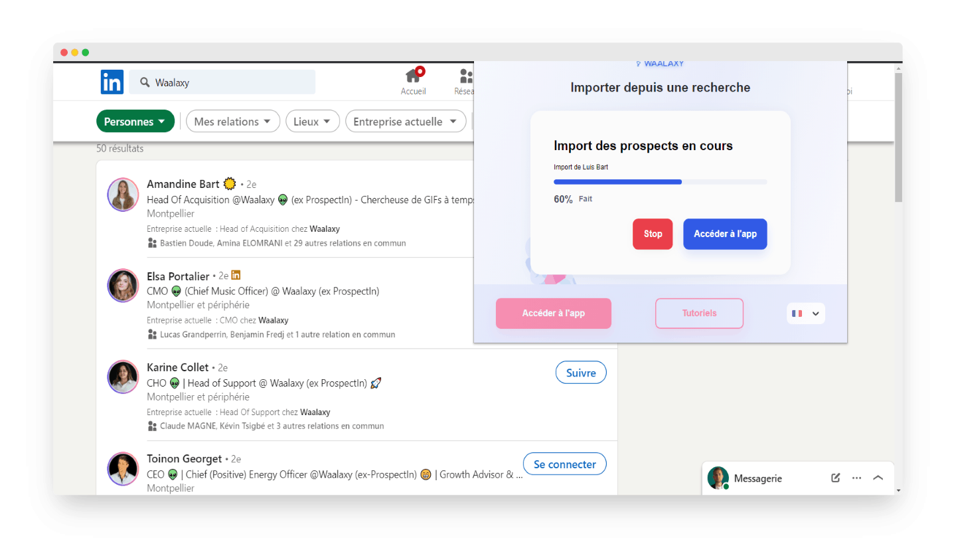This screenshot has width=956, height=538.
Task: Stop the prospect import
Action: click(653, 234)
